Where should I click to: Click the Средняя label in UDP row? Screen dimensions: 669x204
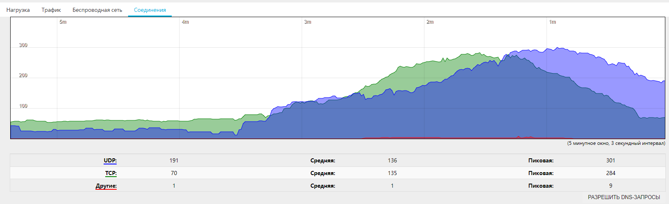pos(323,161)
